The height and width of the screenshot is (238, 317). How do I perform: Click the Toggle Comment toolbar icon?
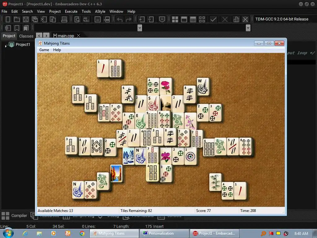[x=162, y=19]
